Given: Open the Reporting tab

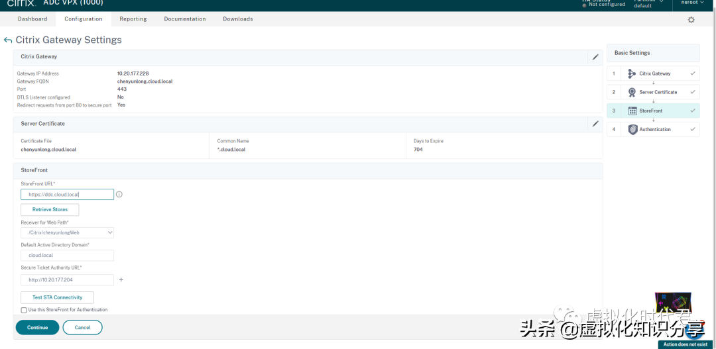Looking at the screenshot, I should pos(133,19).
